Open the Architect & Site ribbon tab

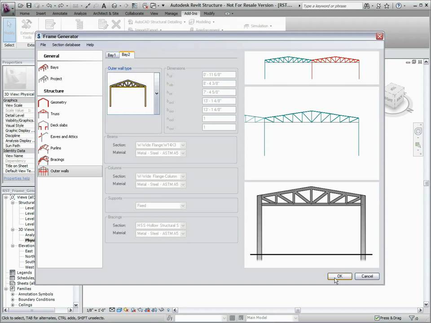(106, 13)
